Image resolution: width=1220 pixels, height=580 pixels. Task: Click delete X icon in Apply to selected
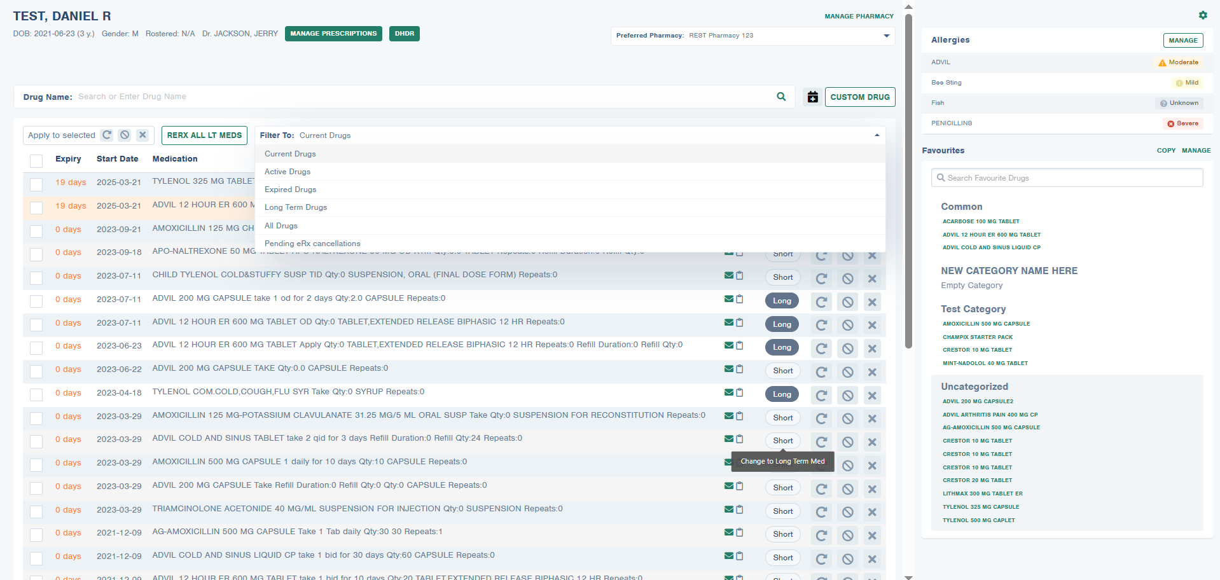142,135
